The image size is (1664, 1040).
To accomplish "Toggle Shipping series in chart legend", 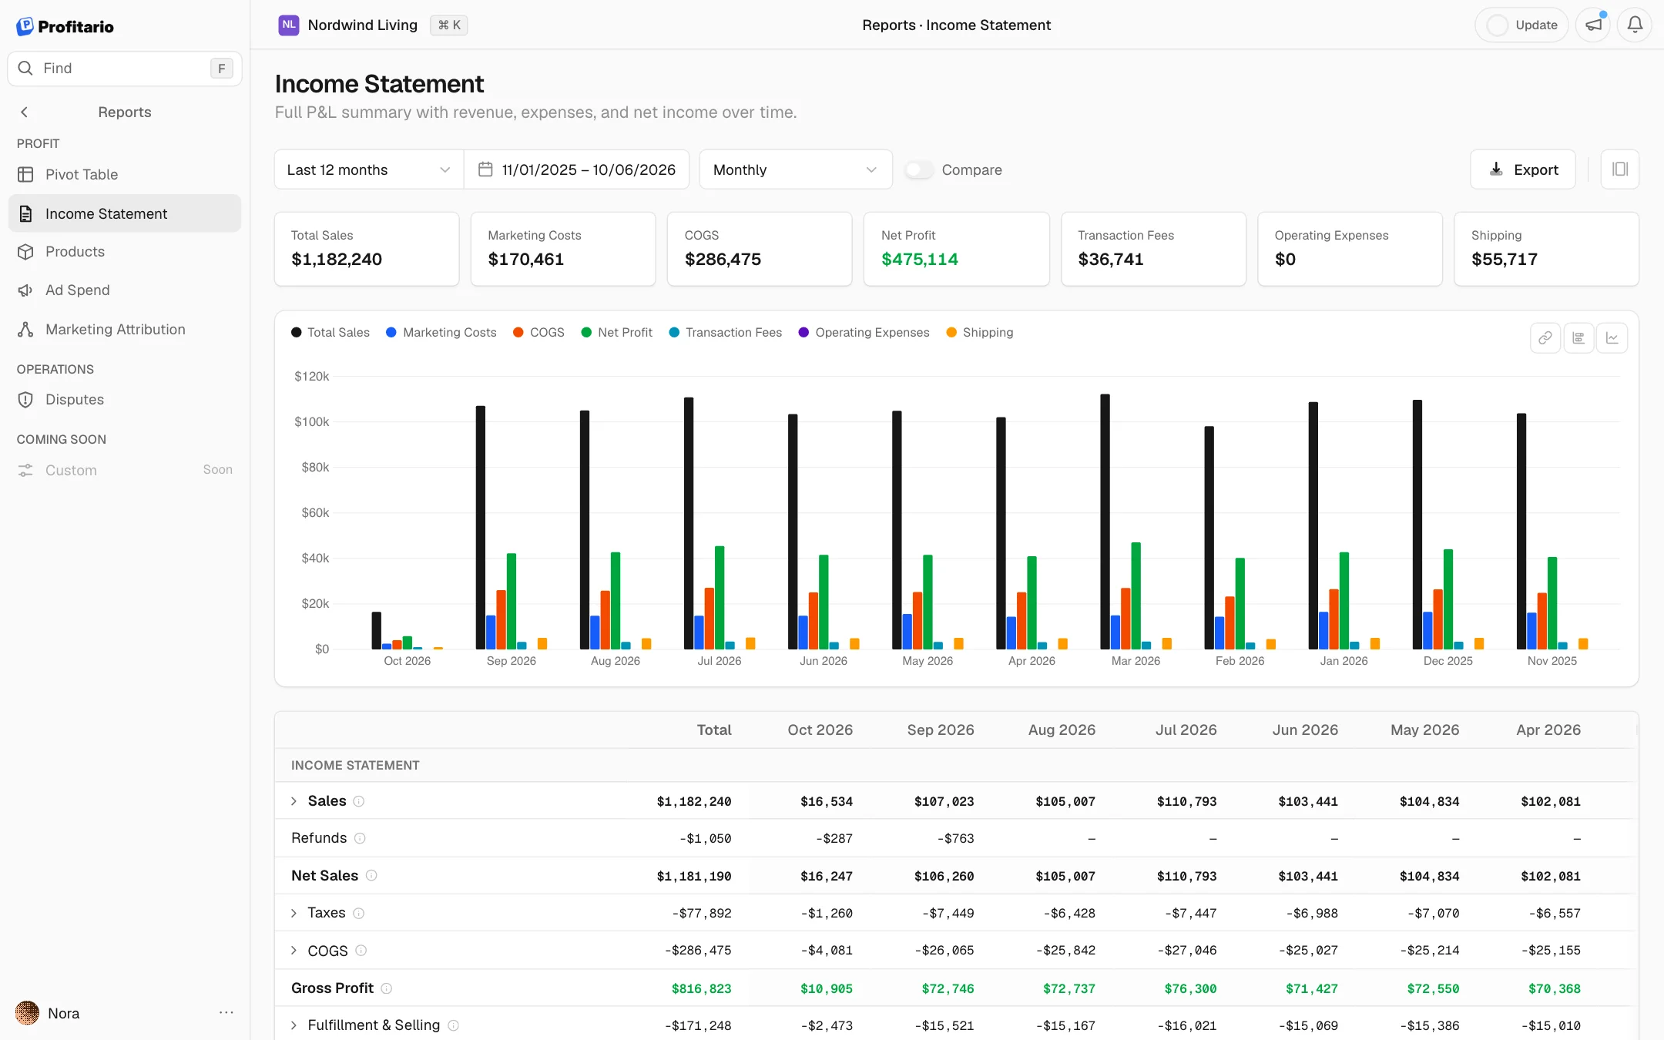I will pos(980,332).
